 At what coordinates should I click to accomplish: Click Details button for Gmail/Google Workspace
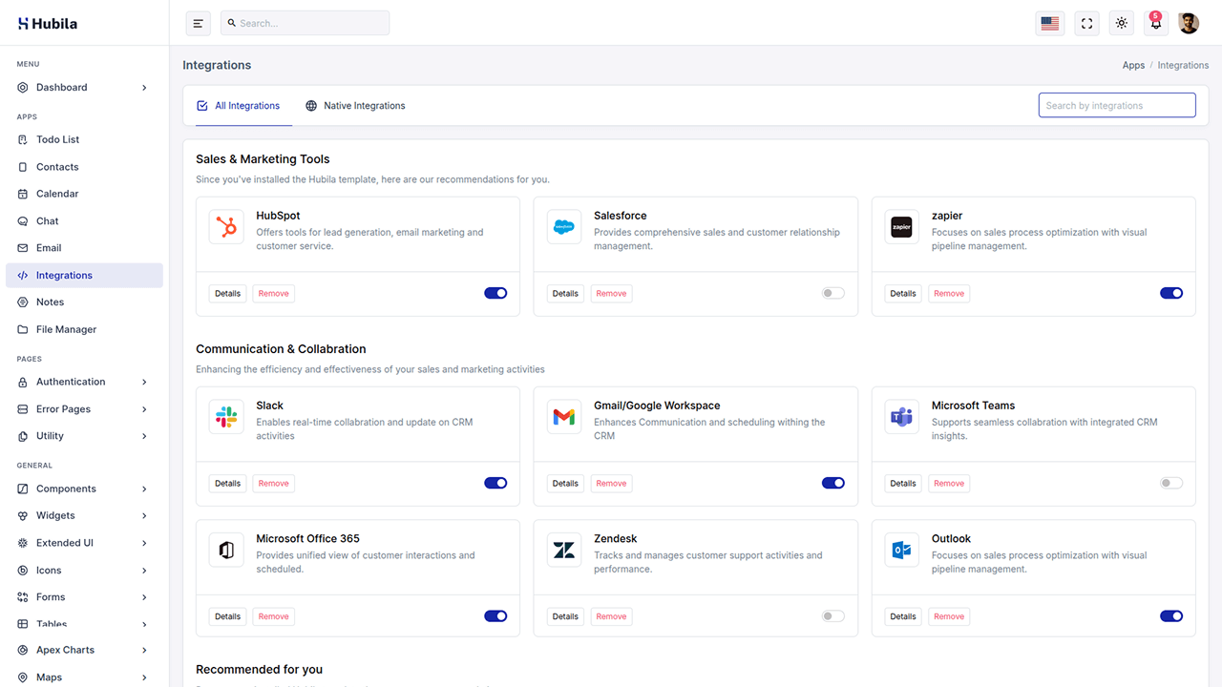(x=565, y=484)
